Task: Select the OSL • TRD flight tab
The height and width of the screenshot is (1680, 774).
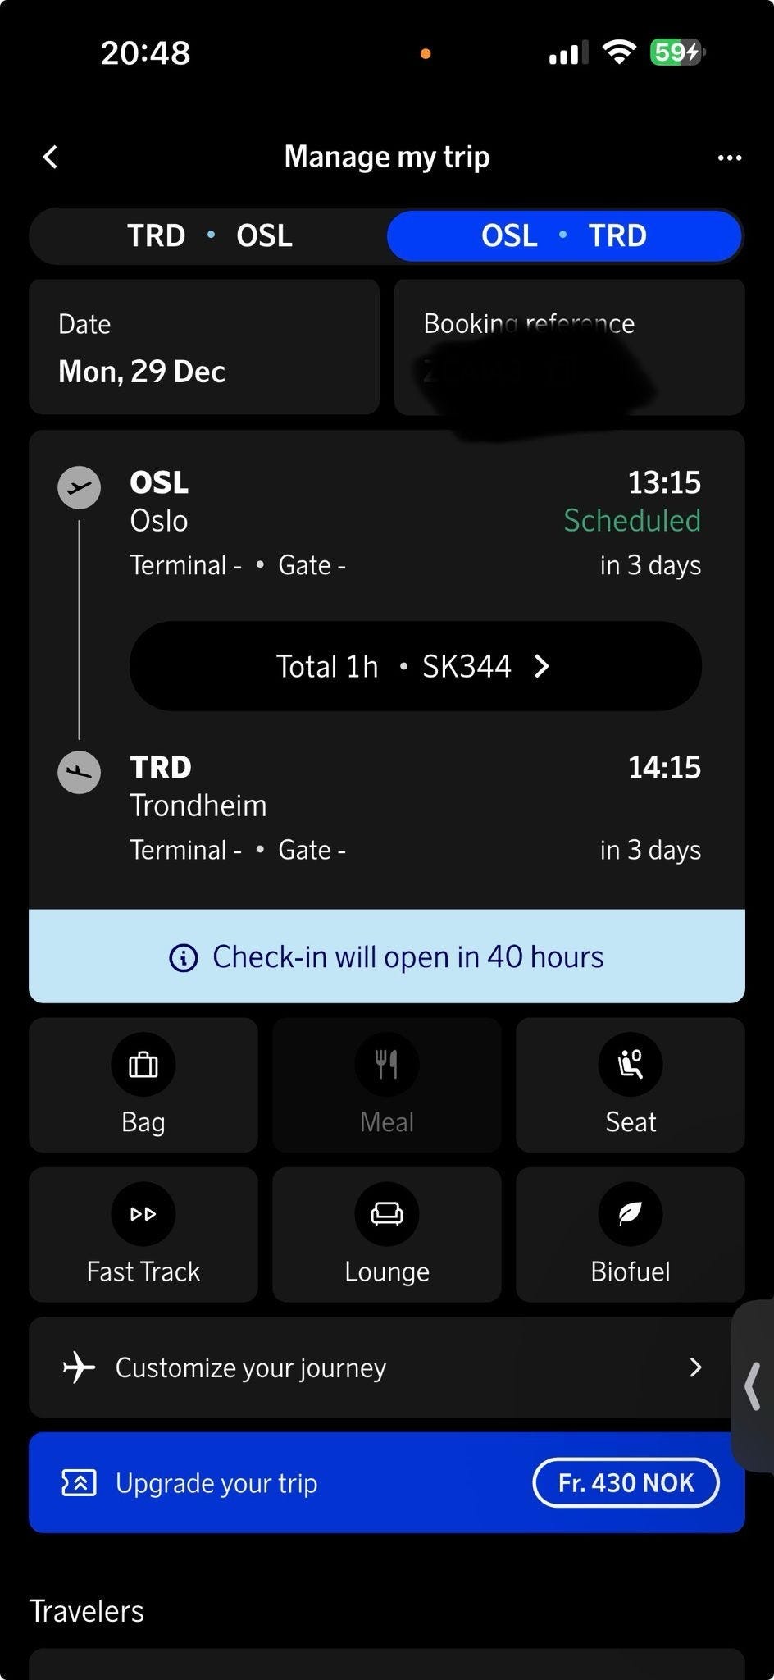Action: [x=564, y=235]
